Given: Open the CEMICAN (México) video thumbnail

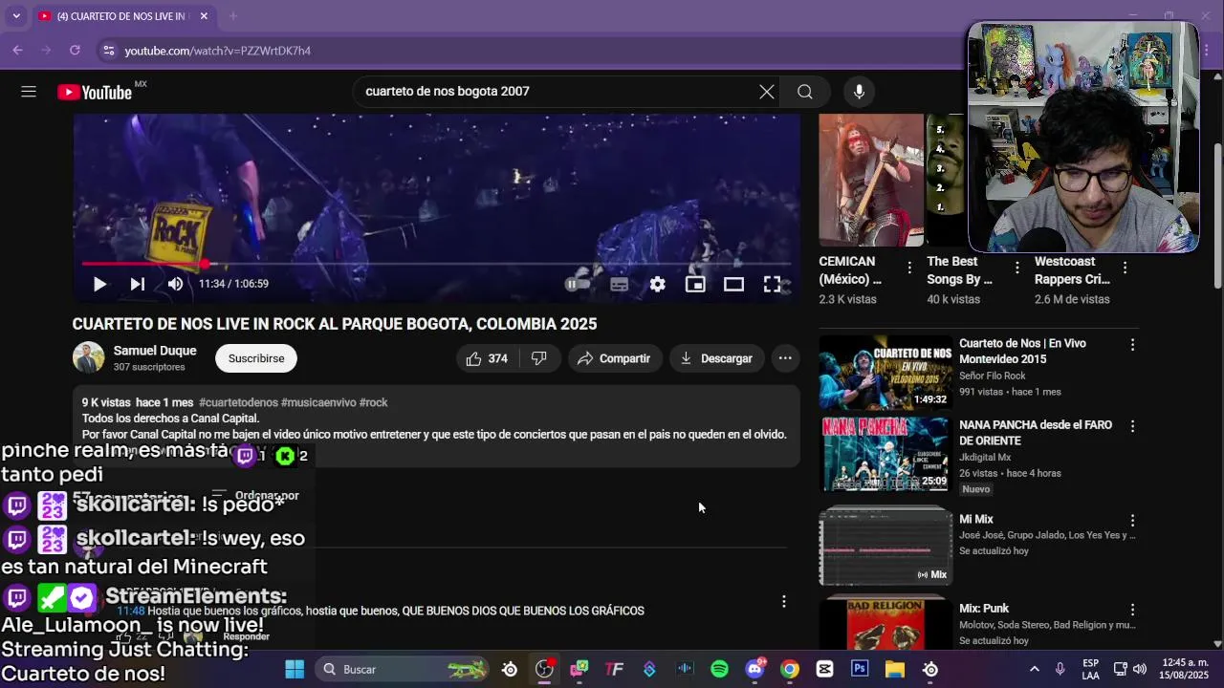Looking at the screenshot, I should [871, 180].
